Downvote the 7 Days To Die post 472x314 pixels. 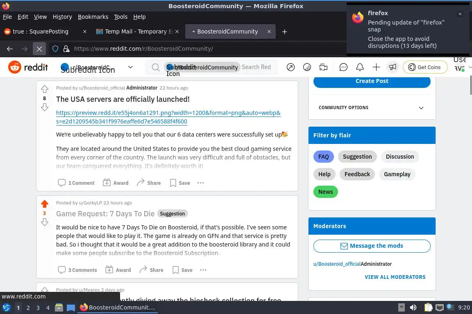pyautogui.click(x=45, y=222)
